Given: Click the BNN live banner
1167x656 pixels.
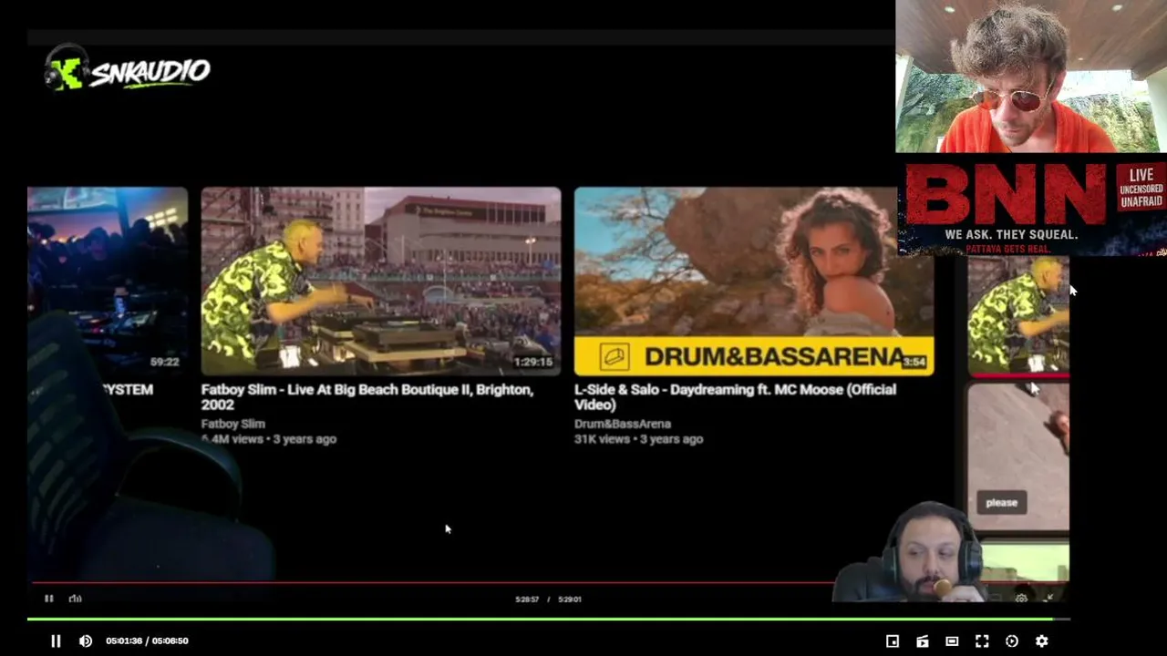Looking at the screenshot, I should click(x=1032, y=207).
